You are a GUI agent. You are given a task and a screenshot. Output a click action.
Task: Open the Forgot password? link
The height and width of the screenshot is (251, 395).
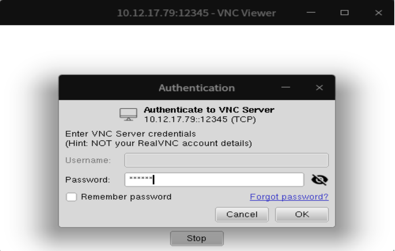[289, 197]
